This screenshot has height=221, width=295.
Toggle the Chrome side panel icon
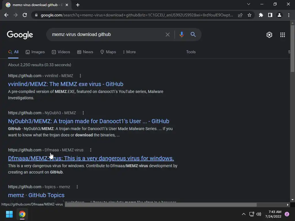[270, 15]
